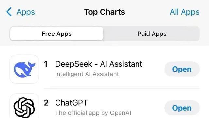Tap empty space right of ChatGPT title

tap(125, 103)
